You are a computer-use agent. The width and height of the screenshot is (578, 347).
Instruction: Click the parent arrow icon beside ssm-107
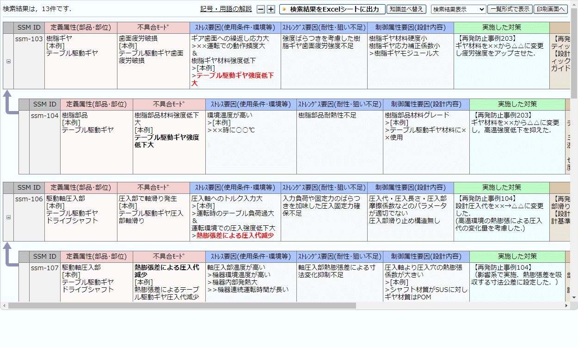9,254
